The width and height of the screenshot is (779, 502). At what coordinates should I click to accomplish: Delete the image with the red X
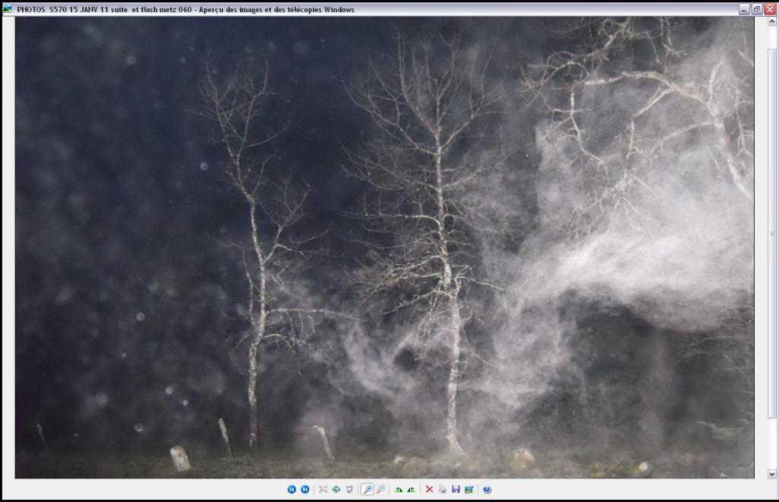point(429,490)
